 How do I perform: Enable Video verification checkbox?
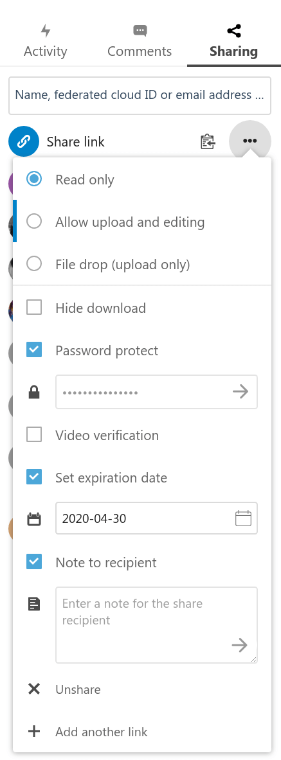34,435
